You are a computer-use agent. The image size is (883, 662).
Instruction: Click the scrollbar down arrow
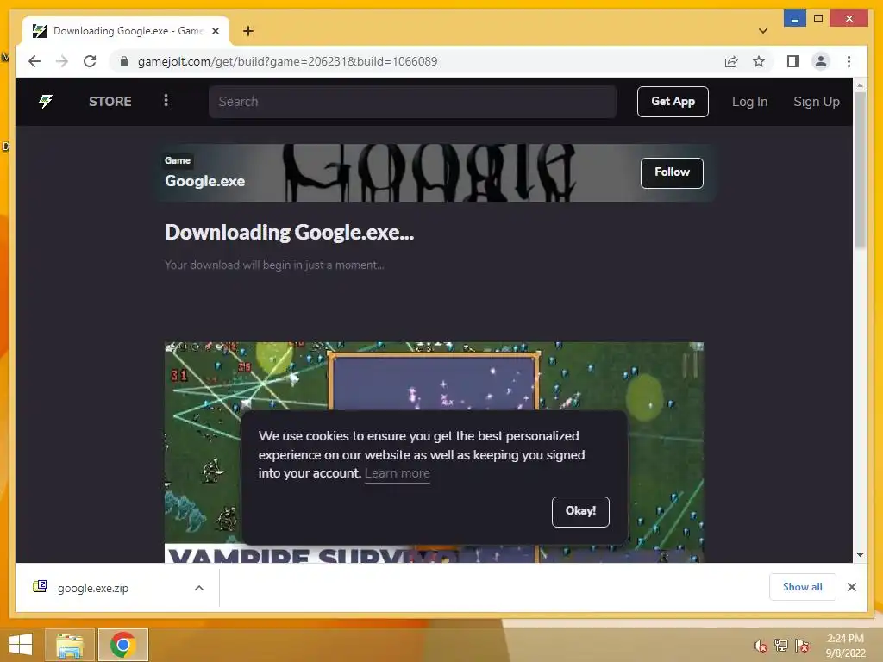coord(860,555)
